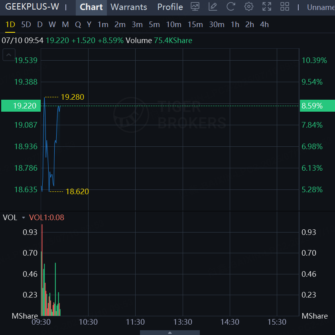Switch to daily D candles
This screenshot has height=335, width=335.
40,25
